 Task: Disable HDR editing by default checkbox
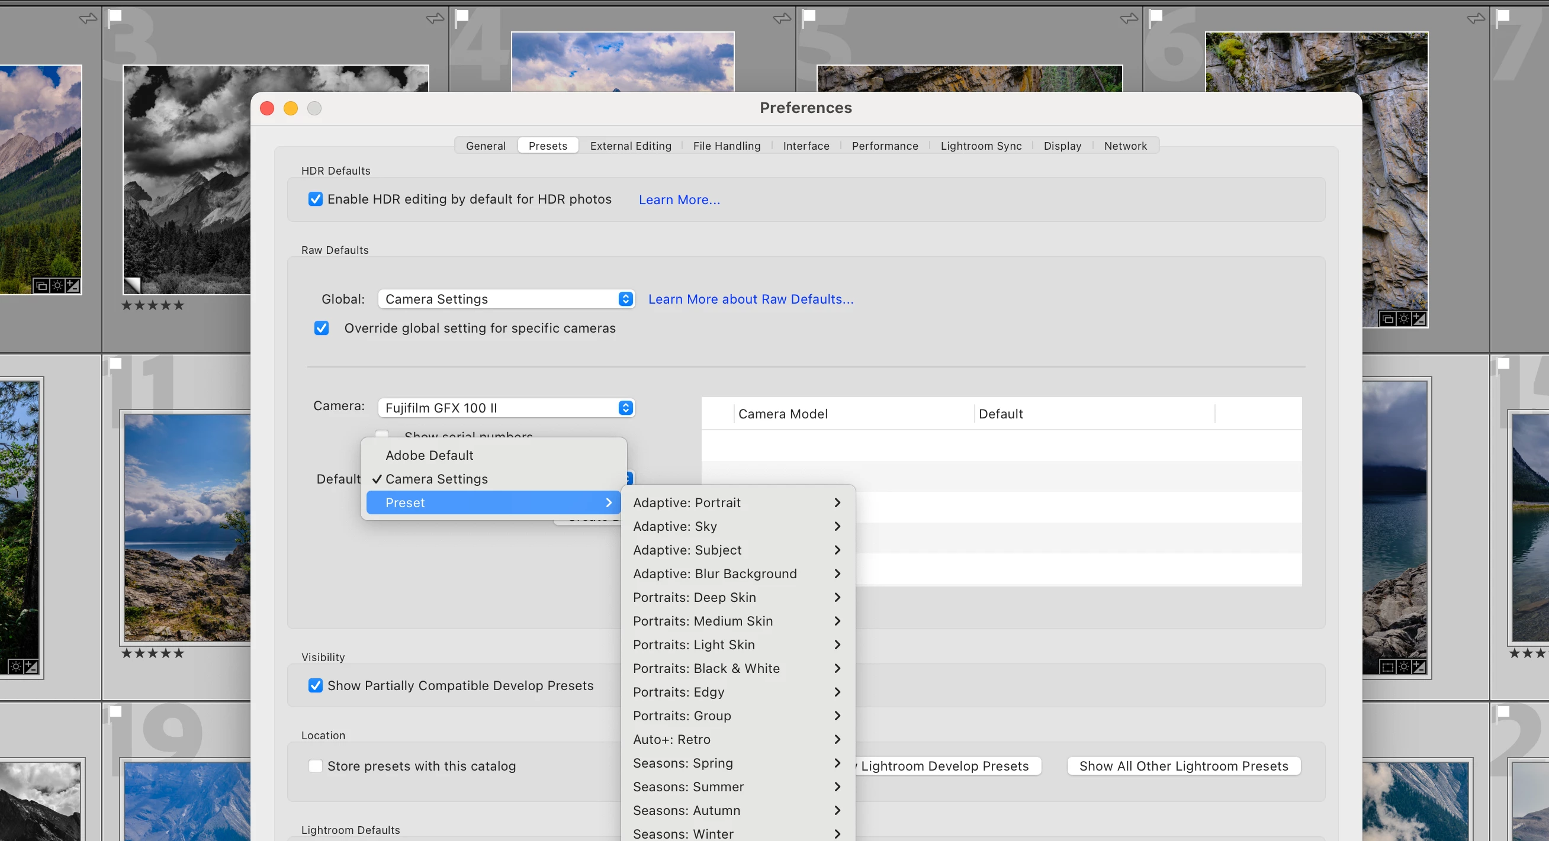pyautogui.click(x=315, y=199)
